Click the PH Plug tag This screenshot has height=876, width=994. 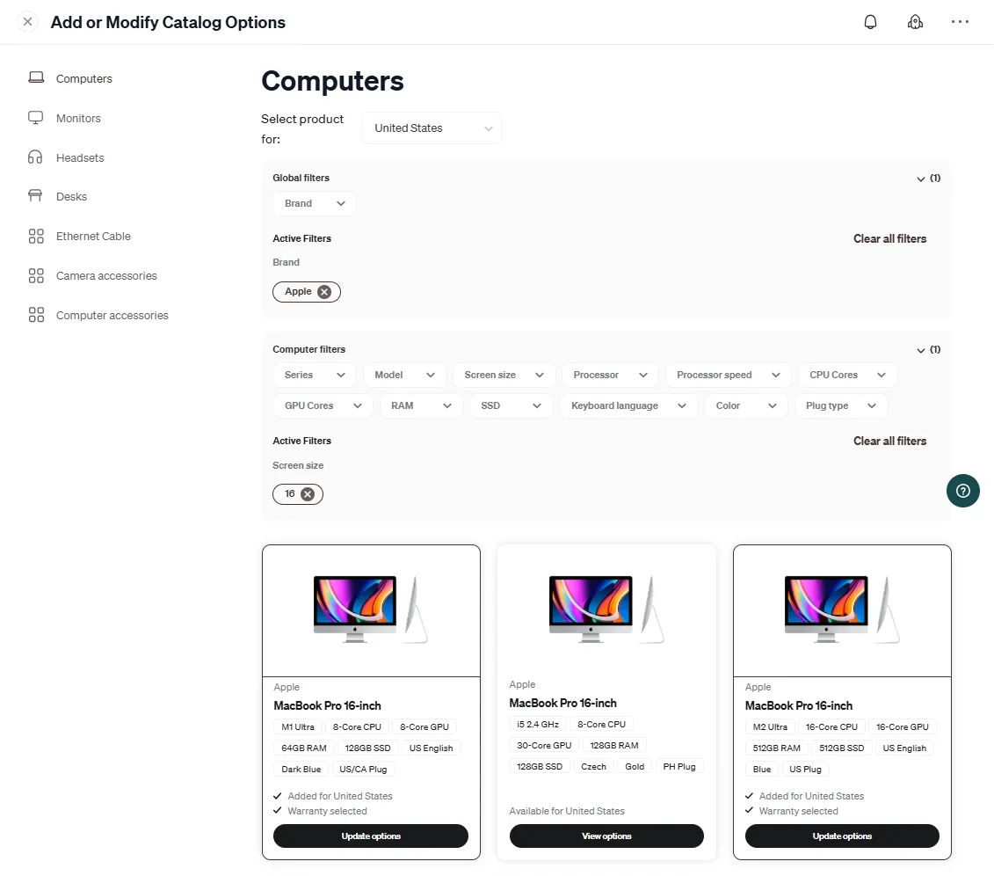[679, 767]
